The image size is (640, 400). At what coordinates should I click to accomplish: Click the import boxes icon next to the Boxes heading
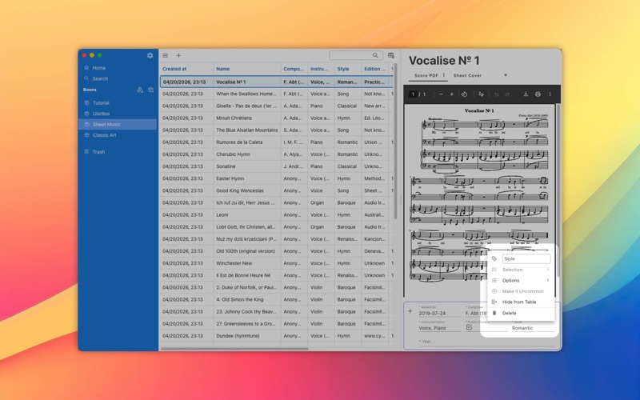point(140,90)
